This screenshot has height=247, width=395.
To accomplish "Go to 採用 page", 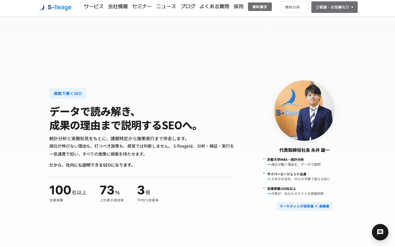I will [x=239, y=7].
